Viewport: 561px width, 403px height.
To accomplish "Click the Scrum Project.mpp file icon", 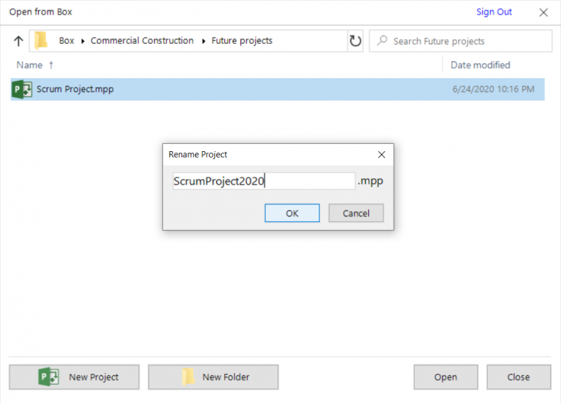I will coord(22,89).
